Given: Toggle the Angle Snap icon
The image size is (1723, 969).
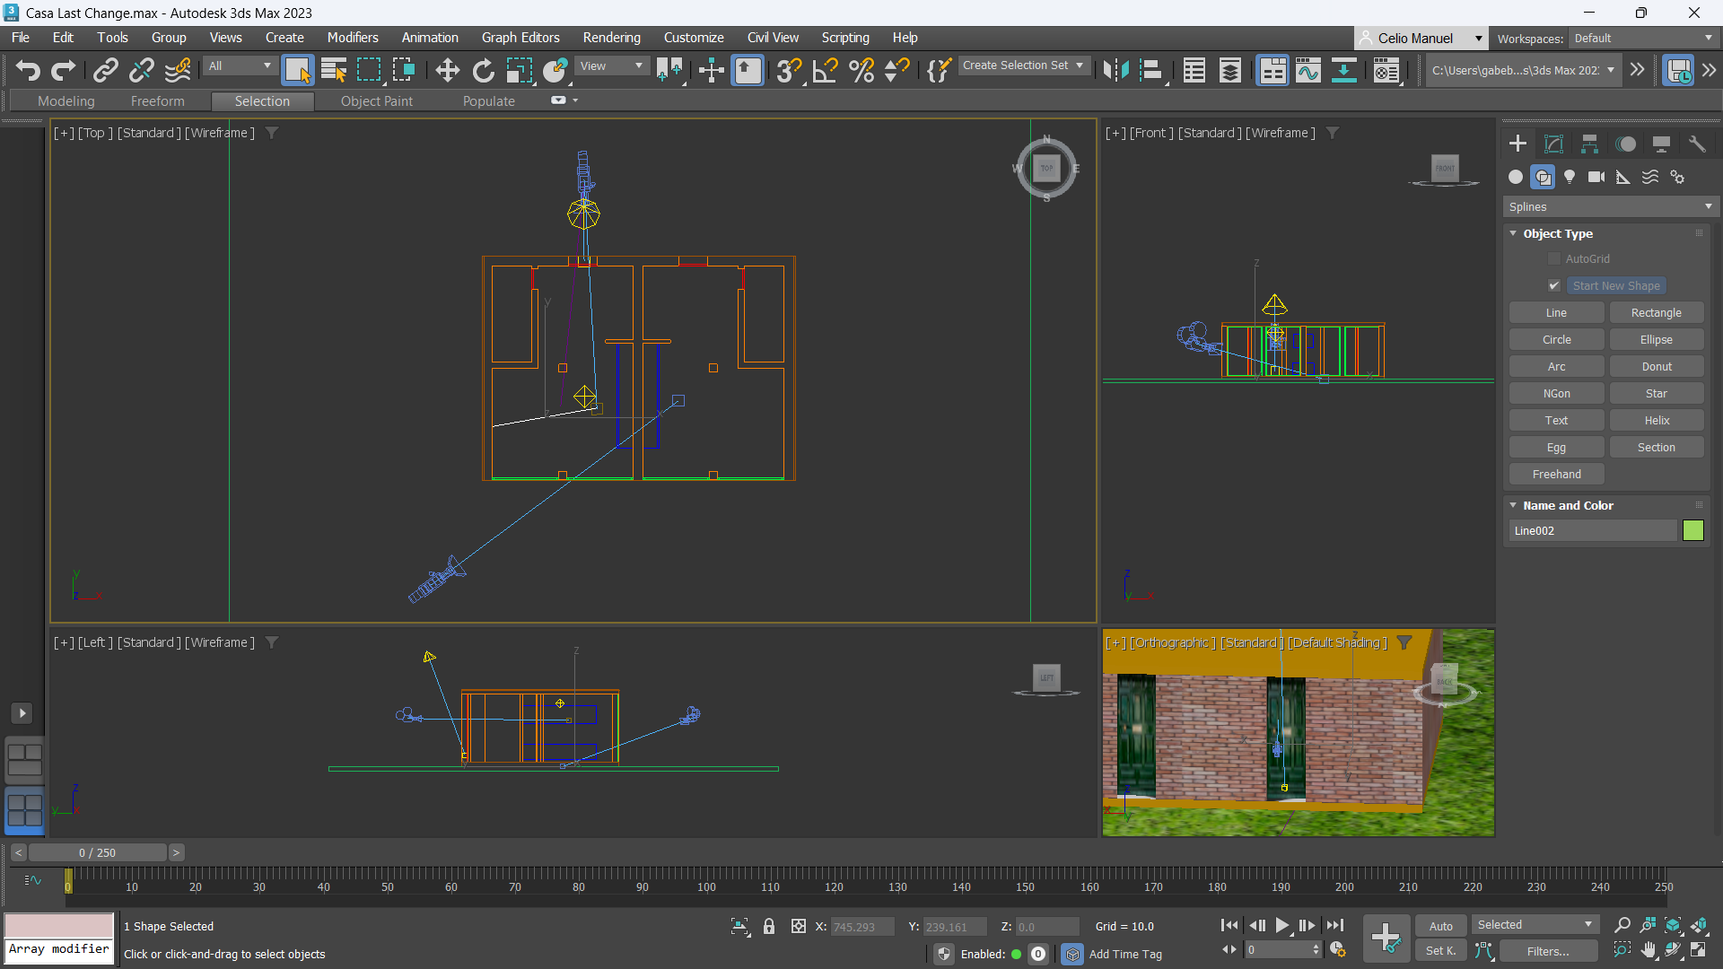Looking at the screenshot, I should (x=825, y=70).
